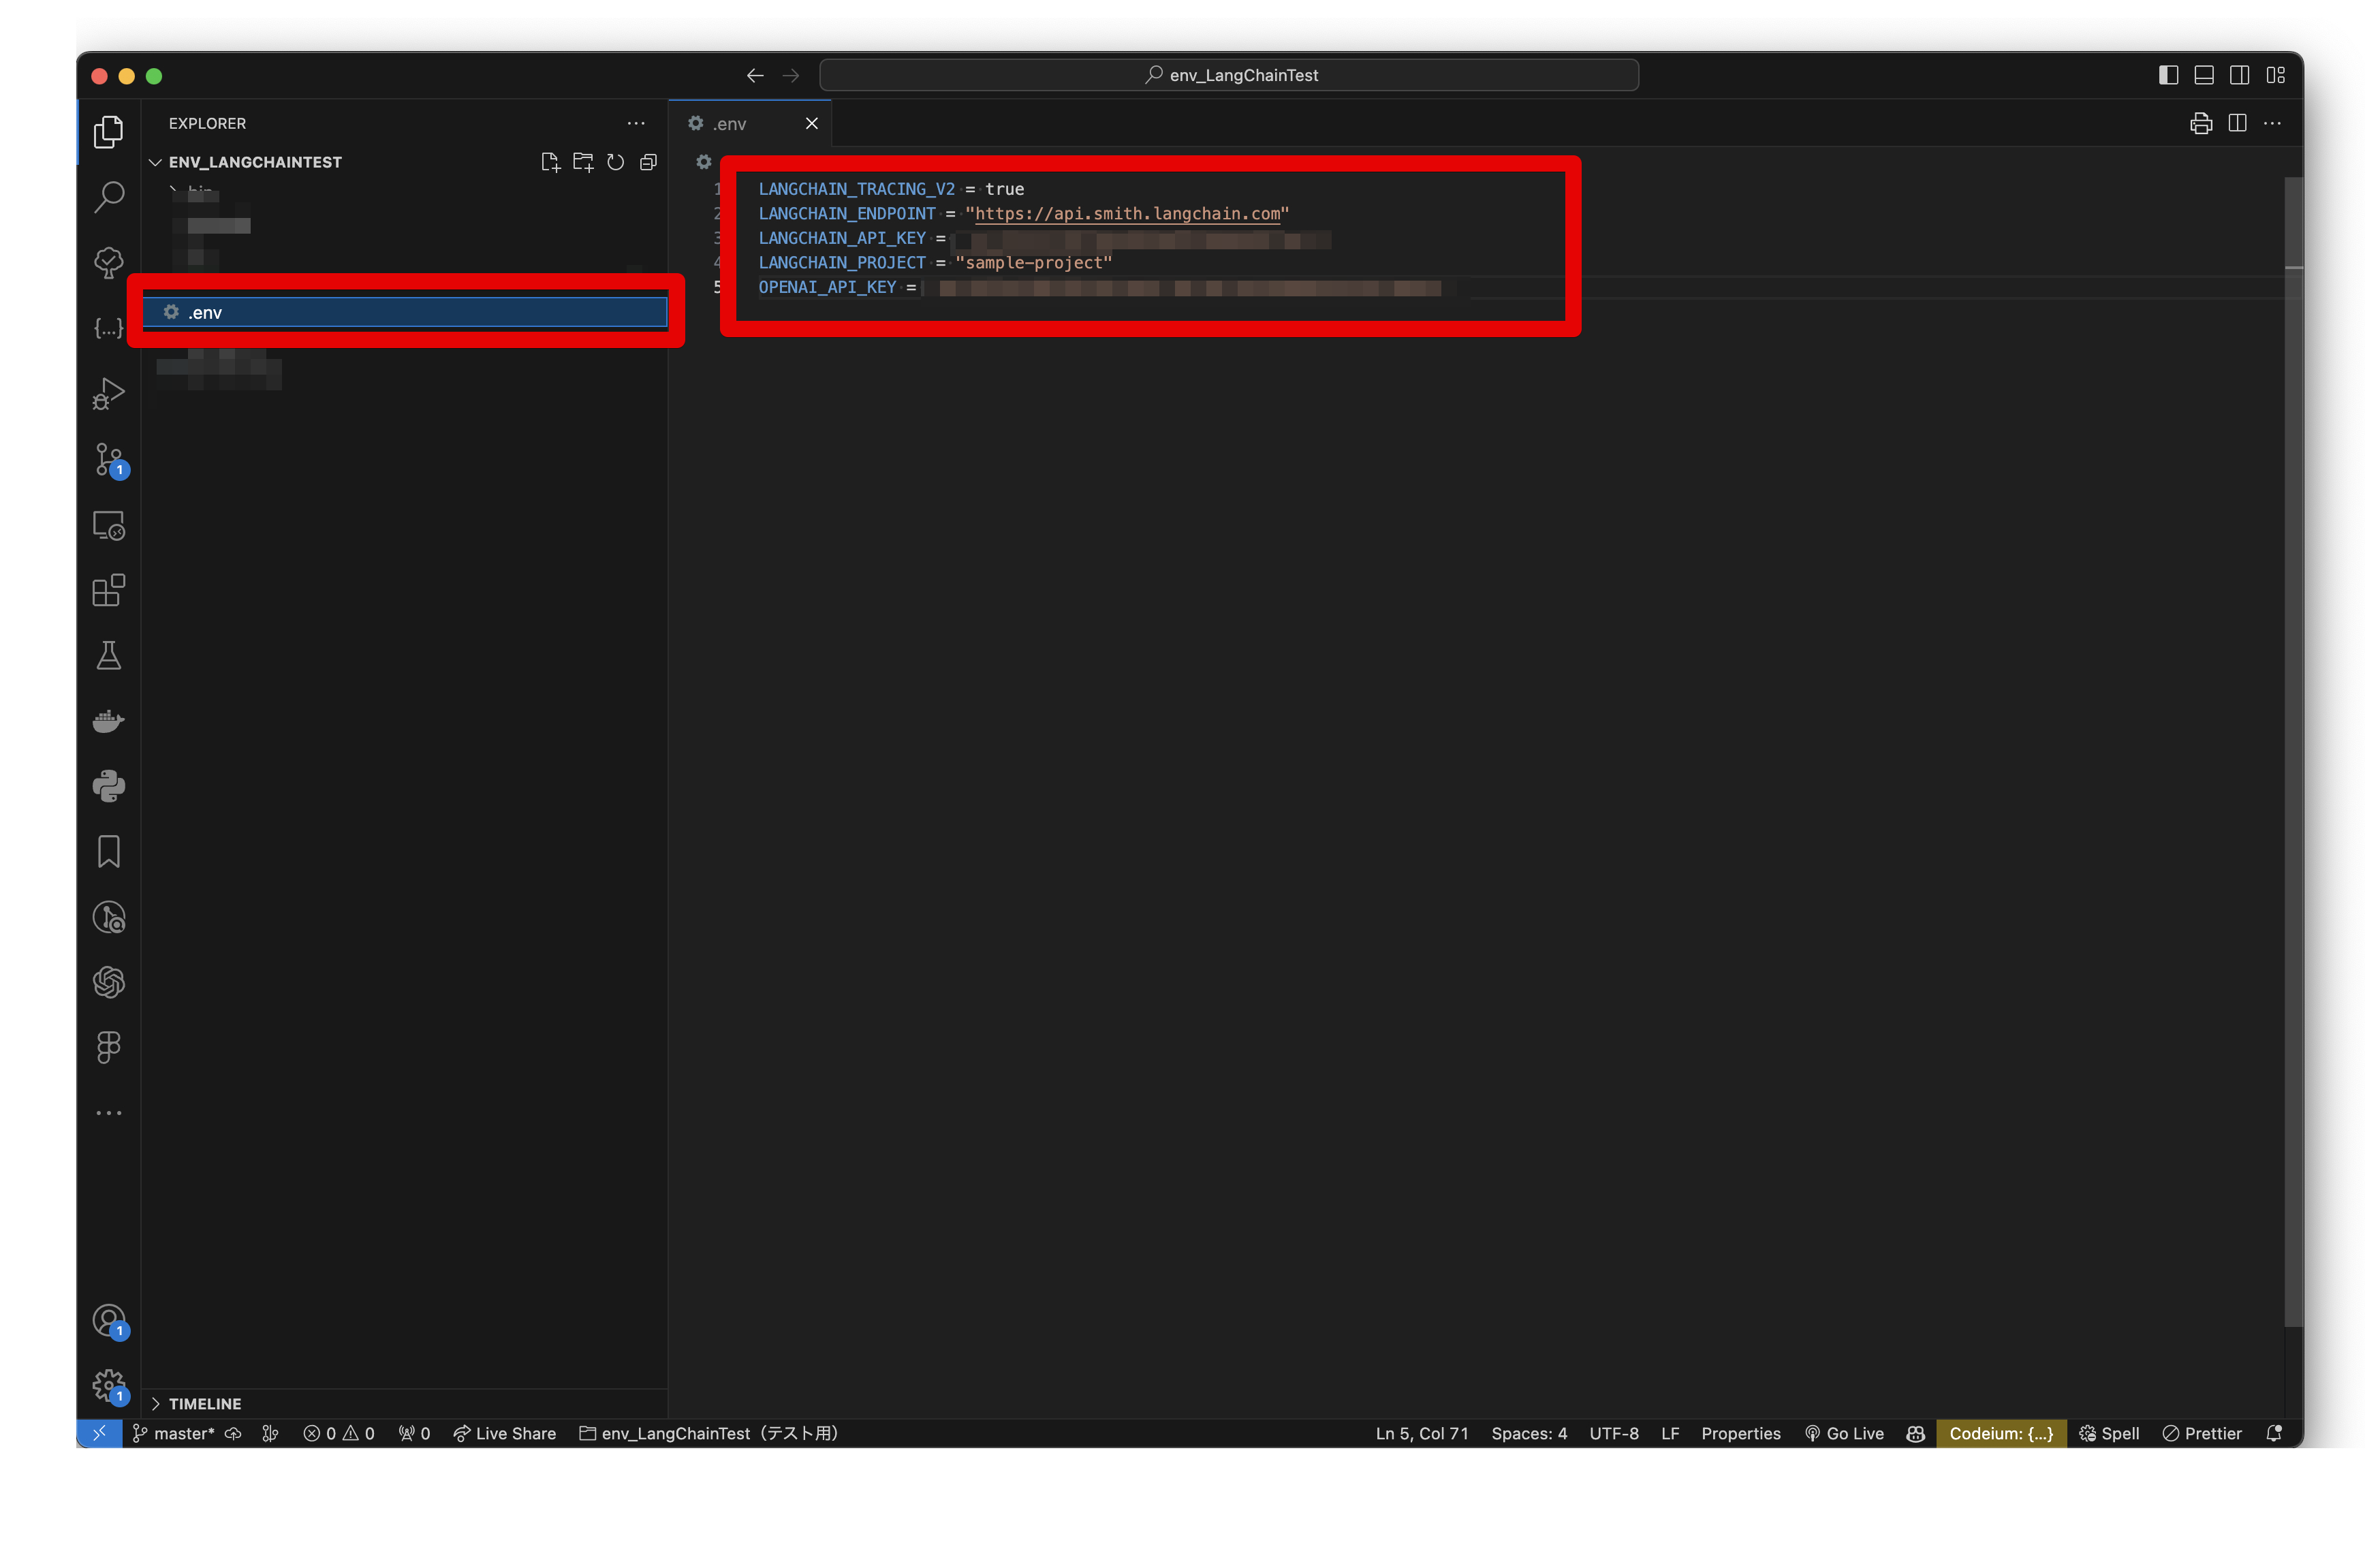Show errors and warnings problems count
Image resolution: width=2380 pixels, height=1549 pixels.
(338, 1433)
